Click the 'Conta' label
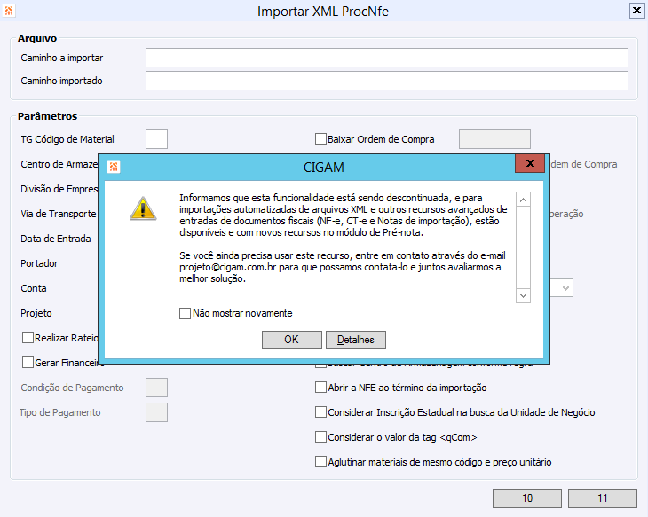648x517 pixels. coord(34,288)
